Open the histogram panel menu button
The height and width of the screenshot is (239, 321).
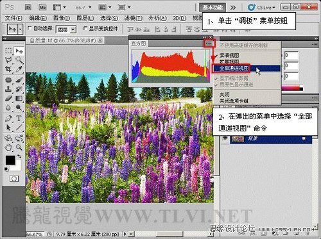click(209, 44)
